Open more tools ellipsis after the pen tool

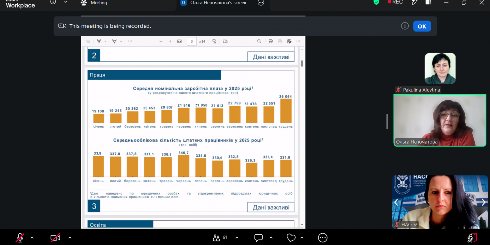(x=130, y=41)
